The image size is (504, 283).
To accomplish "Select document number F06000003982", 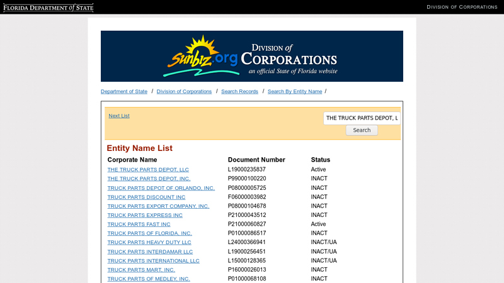I will 247,197.
